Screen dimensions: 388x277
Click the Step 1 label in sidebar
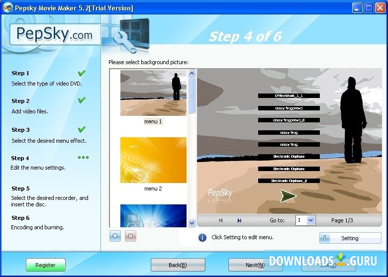20,73
